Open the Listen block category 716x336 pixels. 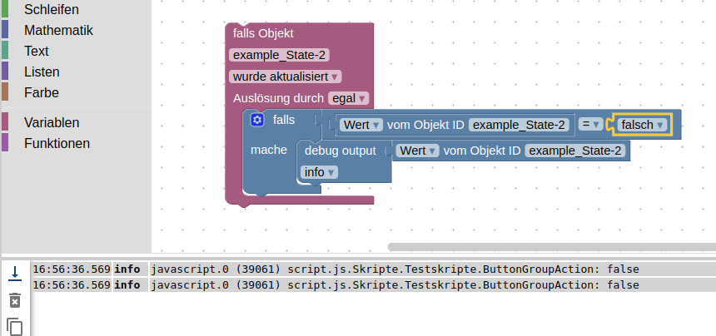42,72
